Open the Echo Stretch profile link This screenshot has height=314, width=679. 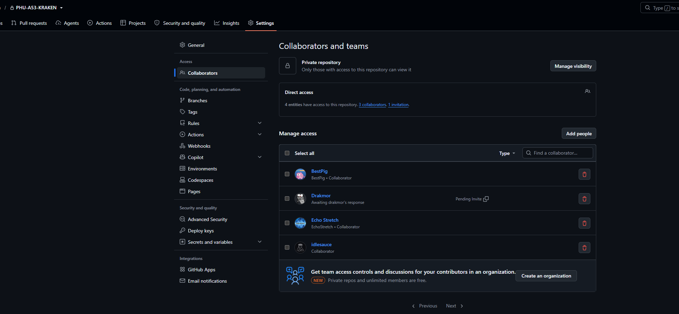point(325,220)
